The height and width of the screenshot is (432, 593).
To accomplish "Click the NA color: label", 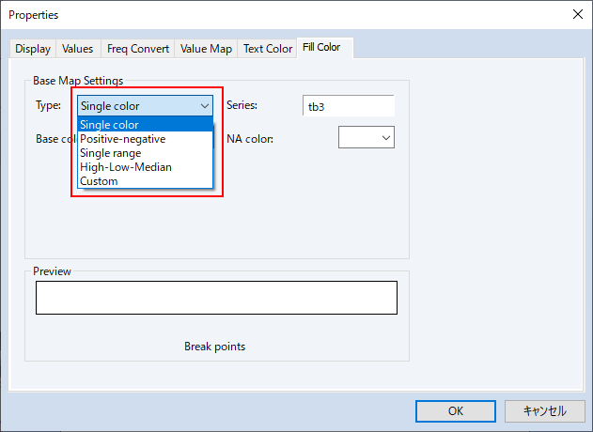I will 250,139.
